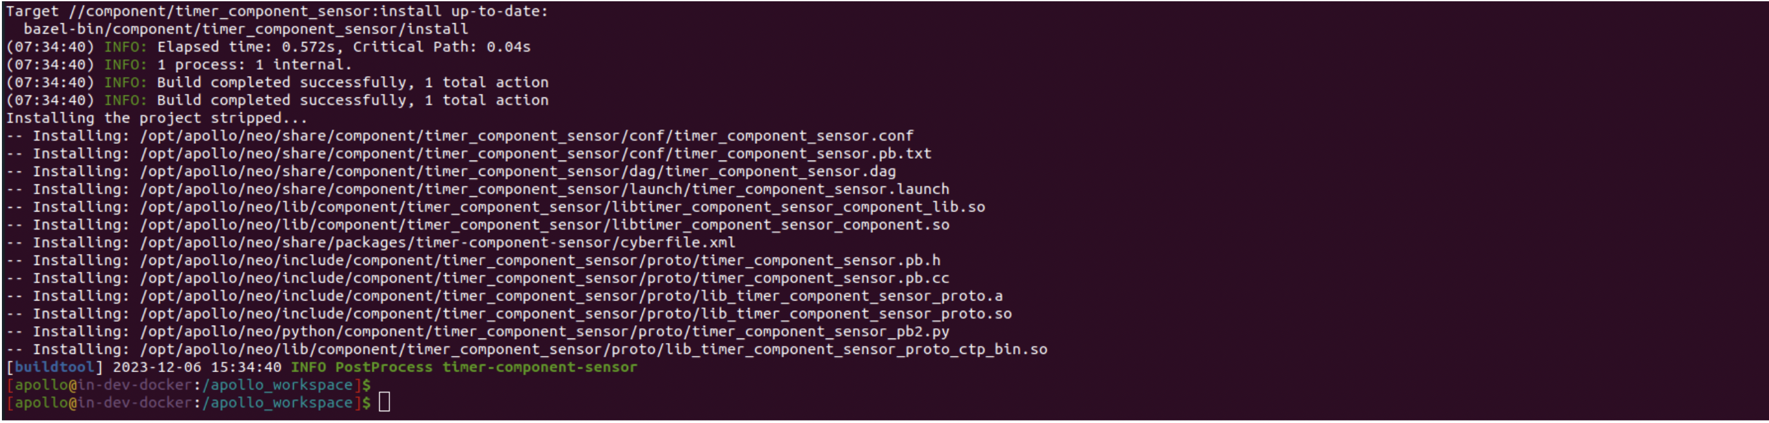1769x423 pixels.
Task: Click the 'Installing the project stripped...' line
Action: pos(158,118)
